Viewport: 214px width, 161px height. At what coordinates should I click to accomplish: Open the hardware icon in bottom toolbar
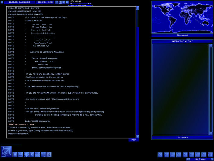[15, 155]
